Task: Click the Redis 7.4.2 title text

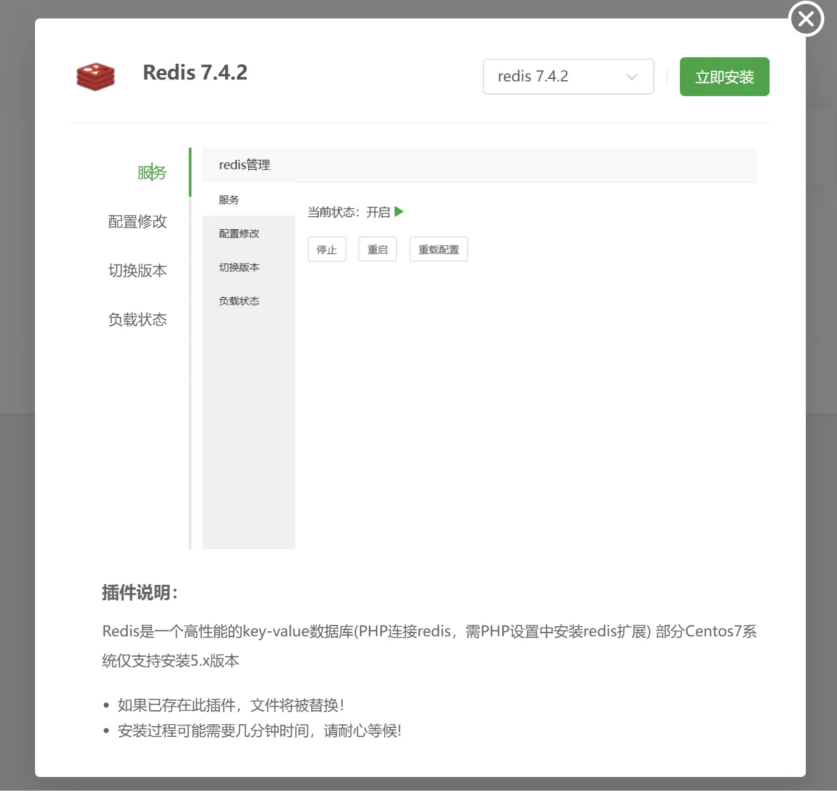Action: 195,73
